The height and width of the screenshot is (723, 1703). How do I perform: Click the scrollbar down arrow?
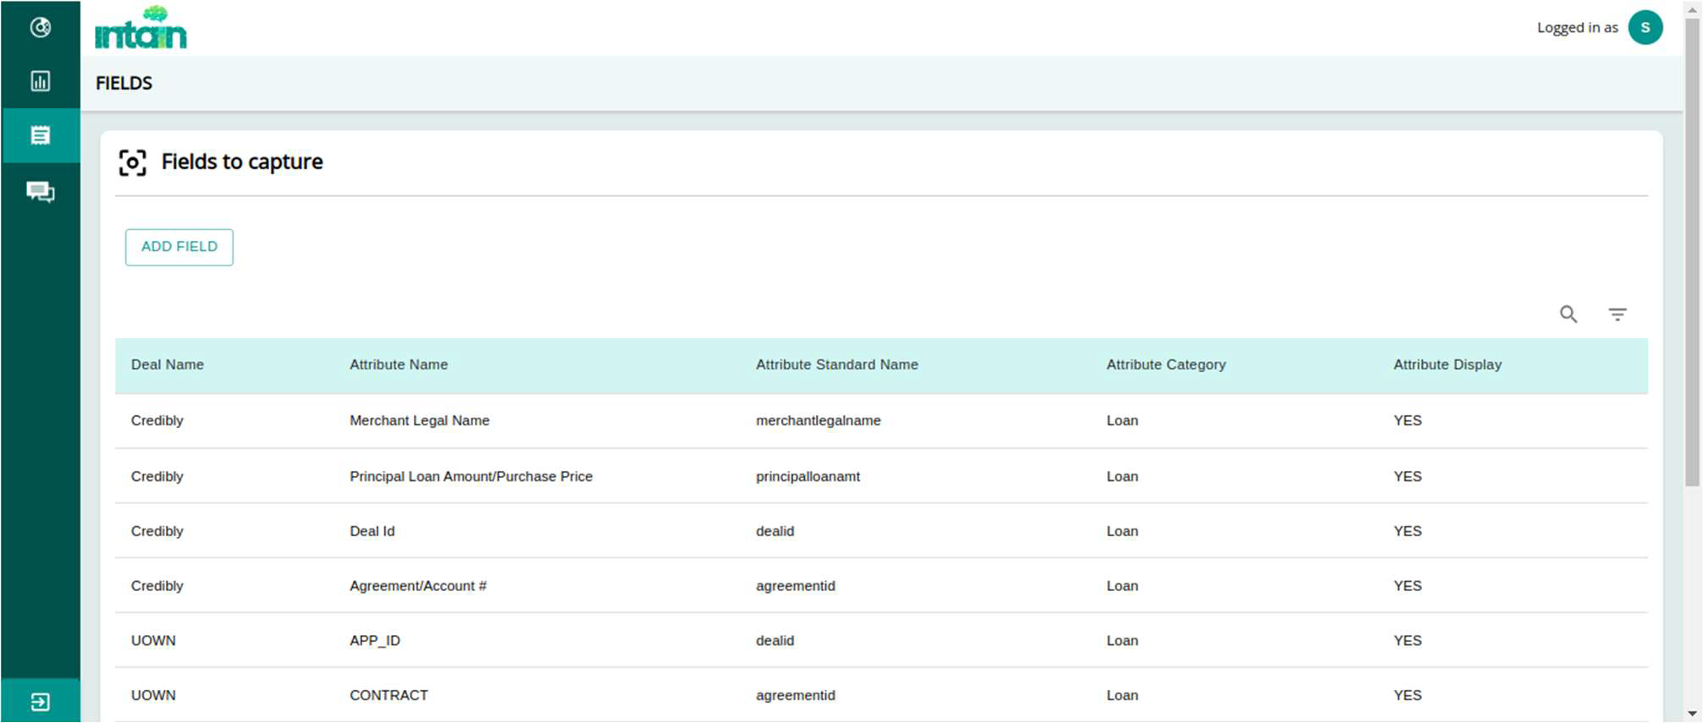click(x=1692, y=715)
